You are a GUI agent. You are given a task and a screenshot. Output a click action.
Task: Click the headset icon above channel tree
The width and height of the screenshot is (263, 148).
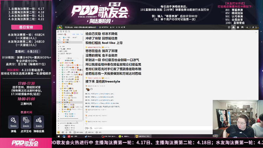[61, 31]
